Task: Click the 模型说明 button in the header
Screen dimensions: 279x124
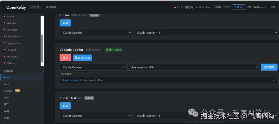Action: coord(51,7)
